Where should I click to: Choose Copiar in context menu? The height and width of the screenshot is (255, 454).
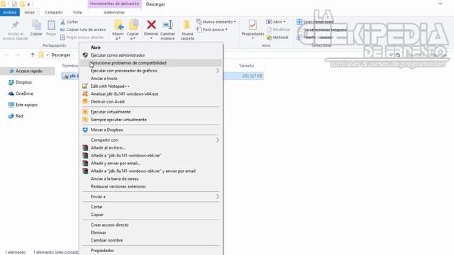click(151, 215)
